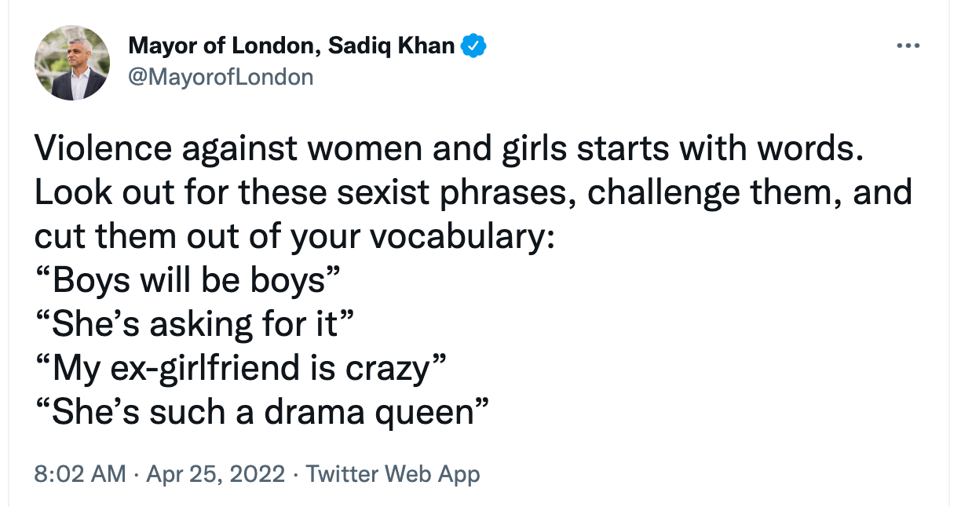Click the "8:02 AM" tweet timestamp
The image size is (961, 507).
(x=80, y=474)
